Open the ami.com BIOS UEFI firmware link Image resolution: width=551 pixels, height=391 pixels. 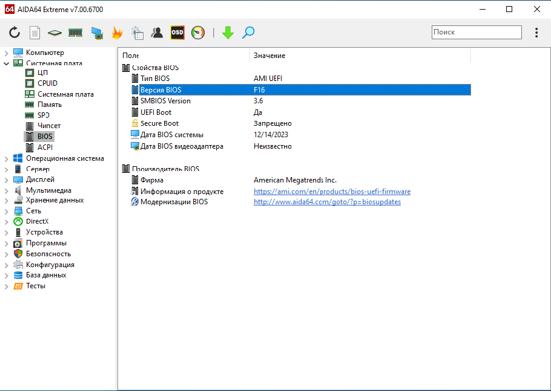click(x=332, y=192)
